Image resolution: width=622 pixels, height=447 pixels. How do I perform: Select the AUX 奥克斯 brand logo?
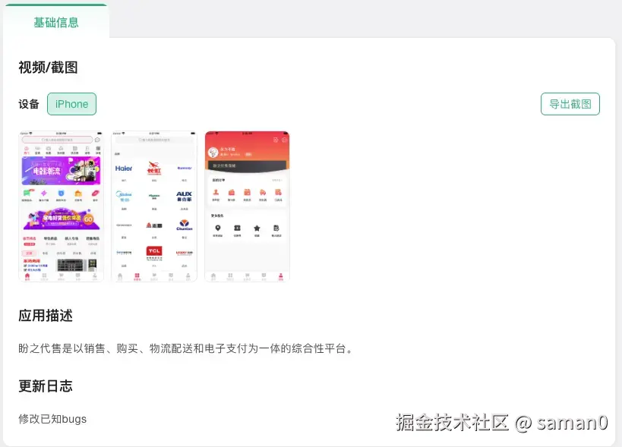pos(184,194)
